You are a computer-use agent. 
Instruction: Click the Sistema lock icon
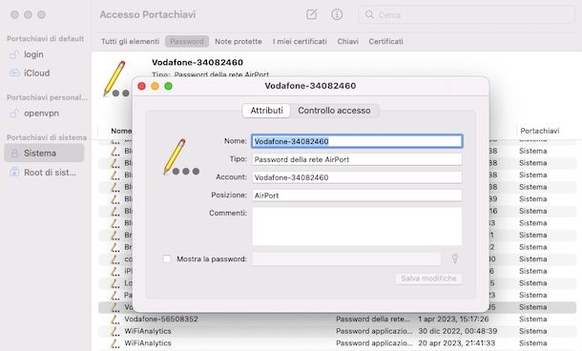click(14, 153)
